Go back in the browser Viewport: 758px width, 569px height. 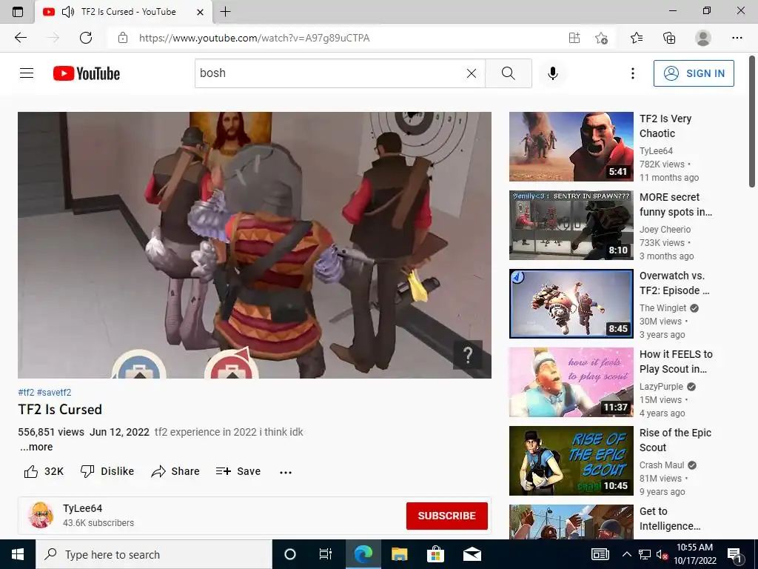(x=21, y=38)
